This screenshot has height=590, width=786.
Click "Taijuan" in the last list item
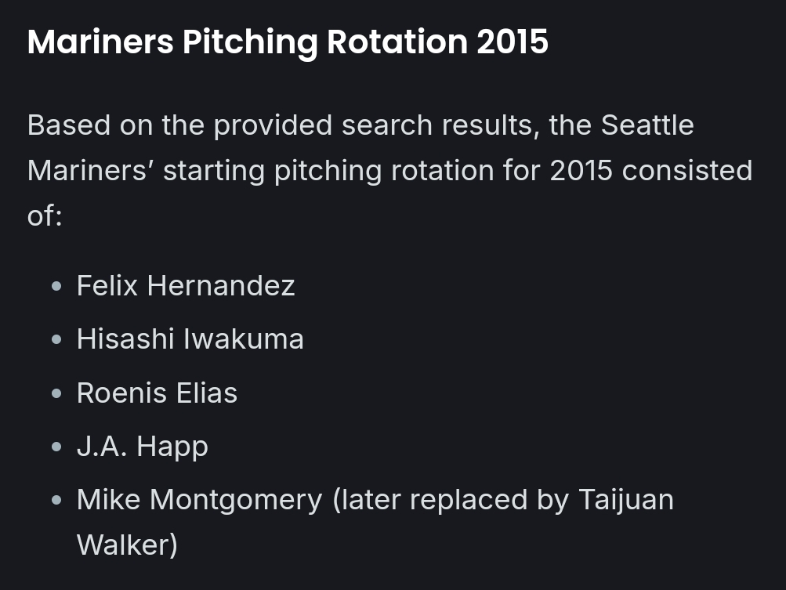(x=626, y=500)
